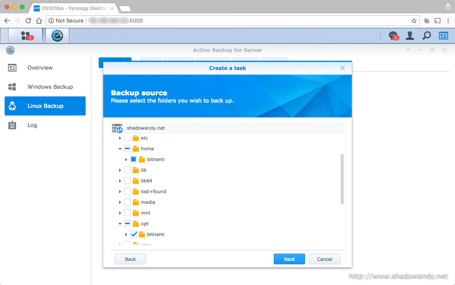Expand the mnt folder
This screenshot has width=455, height=285.
pos(120,213)
